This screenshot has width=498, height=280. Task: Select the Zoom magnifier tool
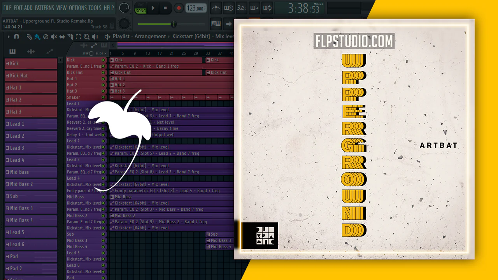click(x=86, y=37)
